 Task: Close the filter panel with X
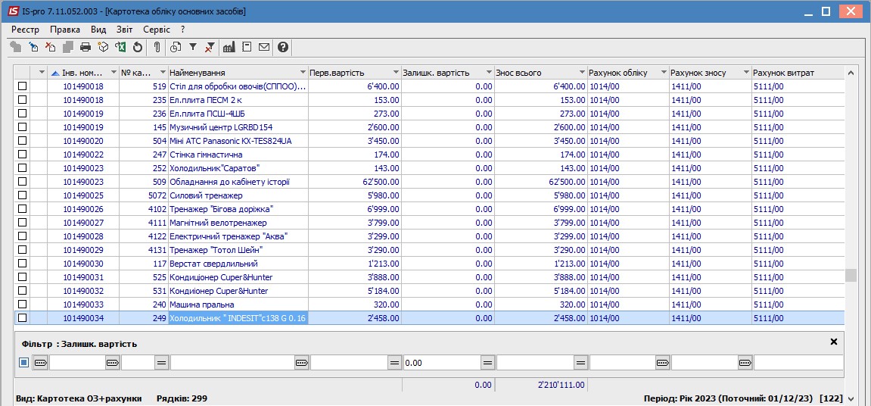[x=833, y=342]
